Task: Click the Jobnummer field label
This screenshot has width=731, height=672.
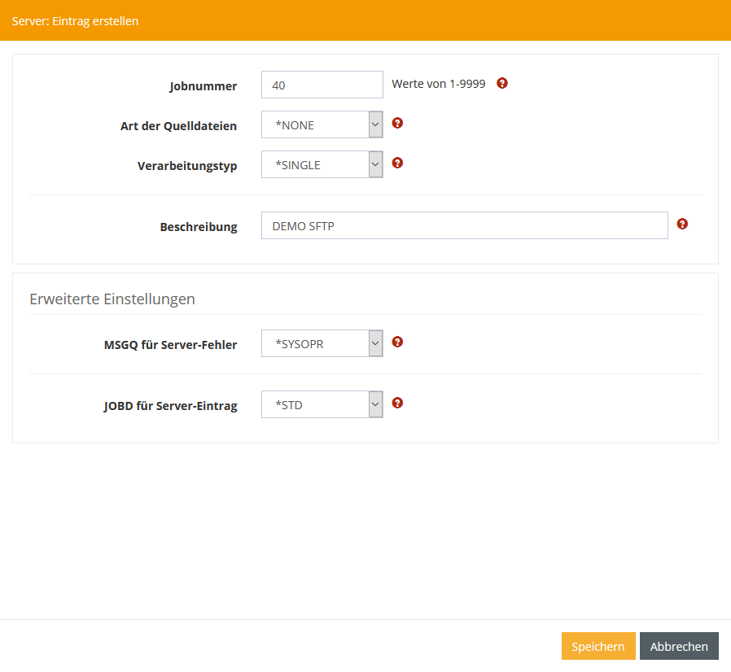Action: 204,86
